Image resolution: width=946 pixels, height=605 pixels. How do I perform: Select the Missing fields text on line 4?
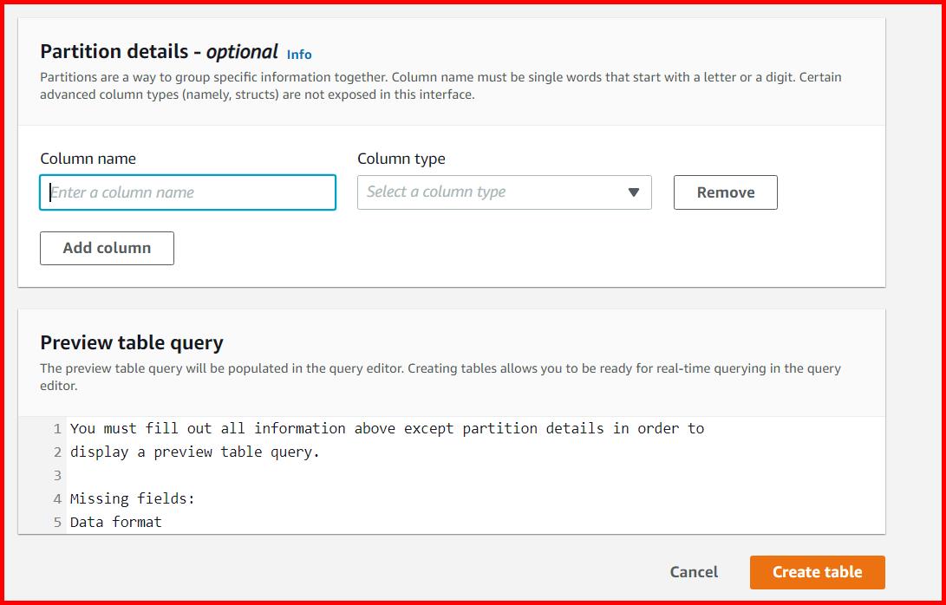pos(132,498)
